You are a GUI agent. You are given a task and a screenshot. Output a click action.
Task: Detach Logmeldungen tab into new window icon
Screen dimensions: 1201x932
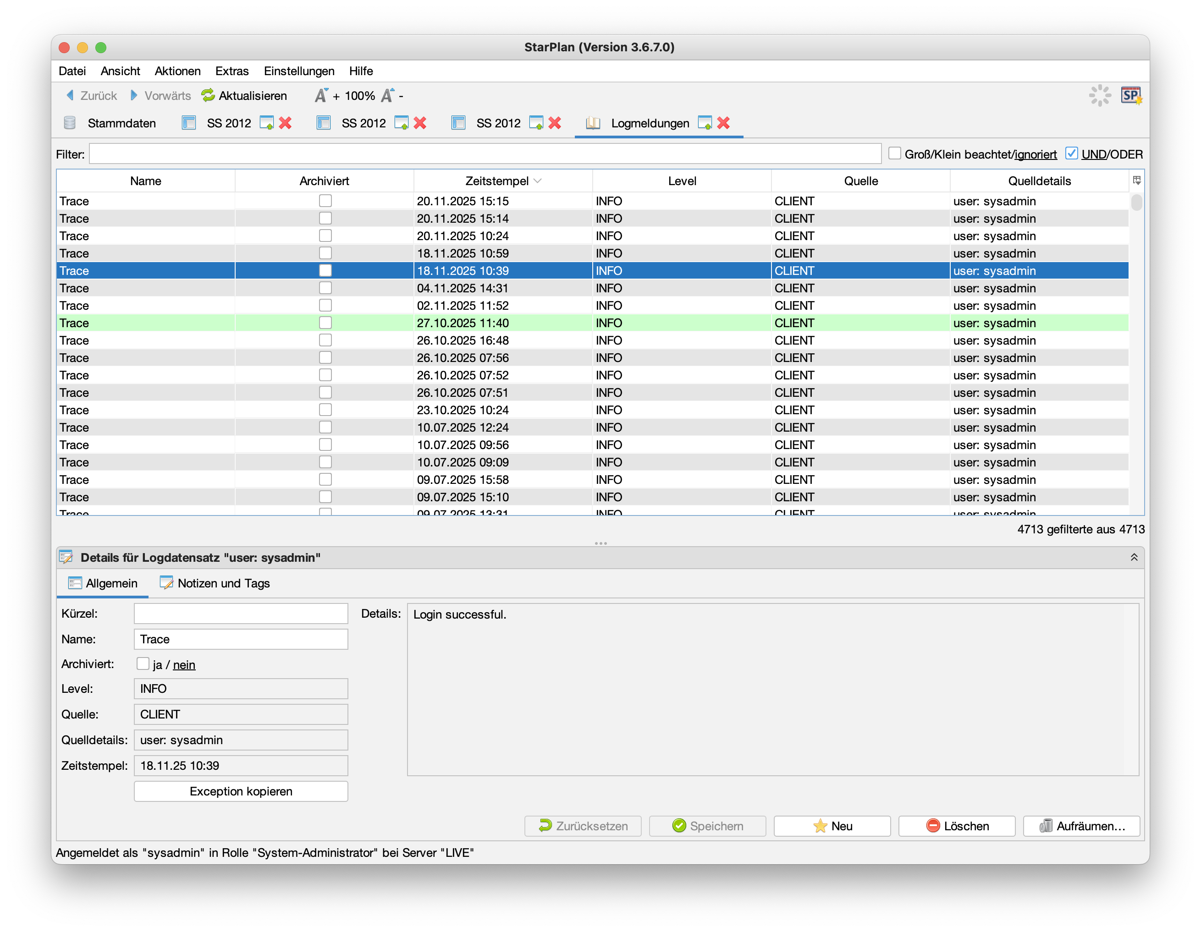705,123
